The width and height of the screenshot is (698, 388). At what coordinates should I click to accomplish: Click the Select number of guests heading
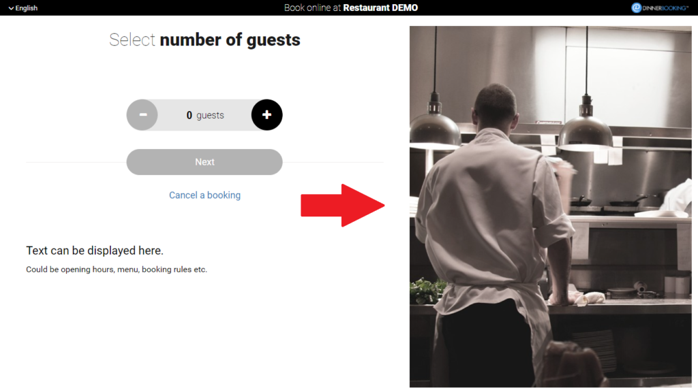pos(204,40)
